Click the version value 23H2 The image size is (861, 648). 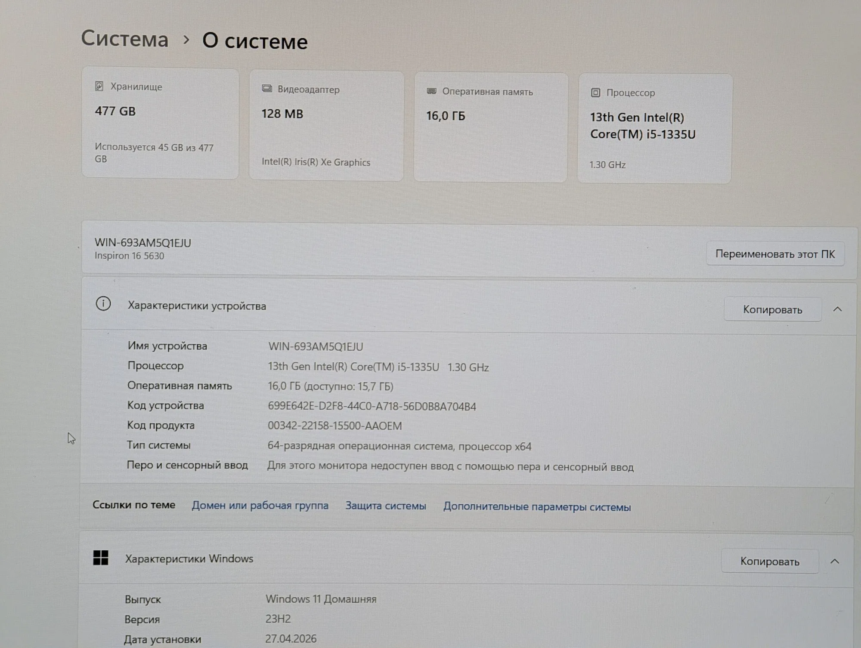(278, 619)
